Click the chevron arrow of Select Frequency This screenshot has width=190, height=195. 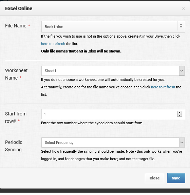(x=182, y=143)
